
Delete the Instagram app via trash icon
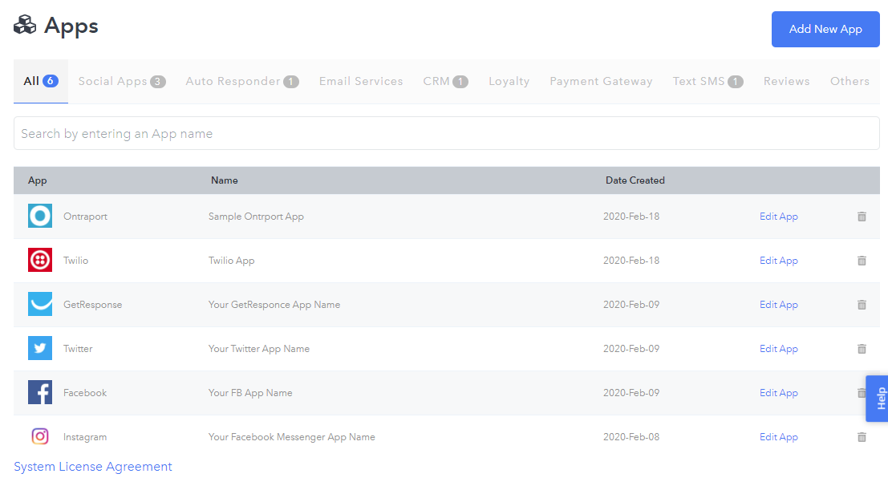click(x=862, y=437)
